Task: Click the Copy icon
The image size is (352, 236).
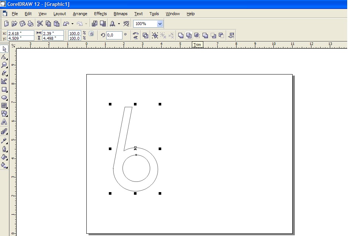Action: pyautogui.click(x=48, y=24)
